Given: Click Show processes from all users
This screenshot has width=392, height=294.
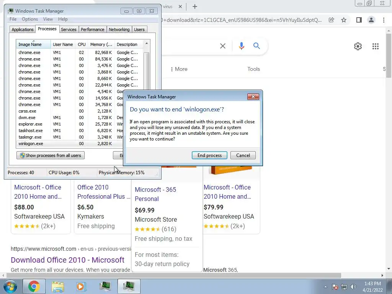Looking at the screenshot, I should (51, 155).
